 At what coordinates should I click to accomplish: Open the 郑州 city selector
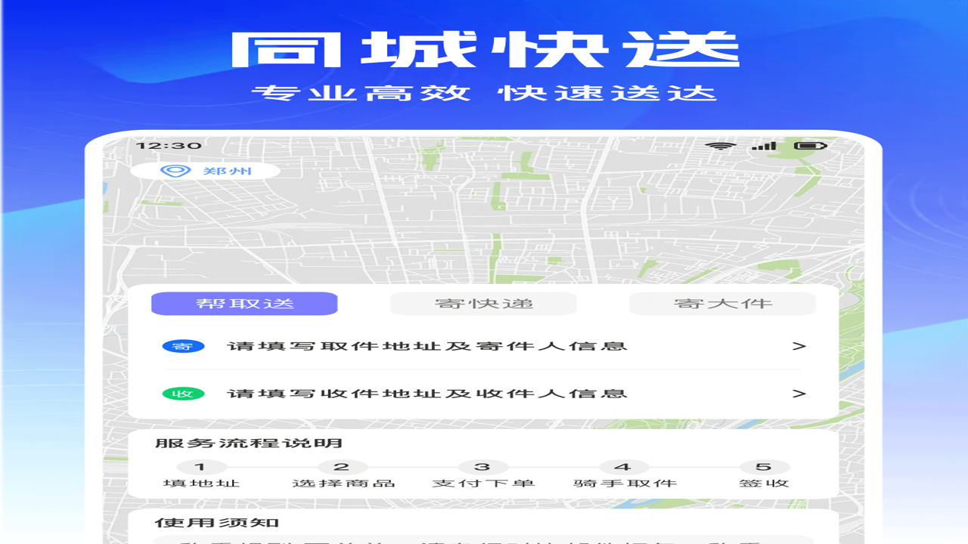coord(206,172)
